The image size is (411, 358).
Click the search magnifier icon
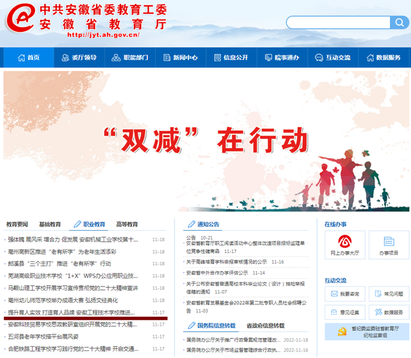pos(399,22)
